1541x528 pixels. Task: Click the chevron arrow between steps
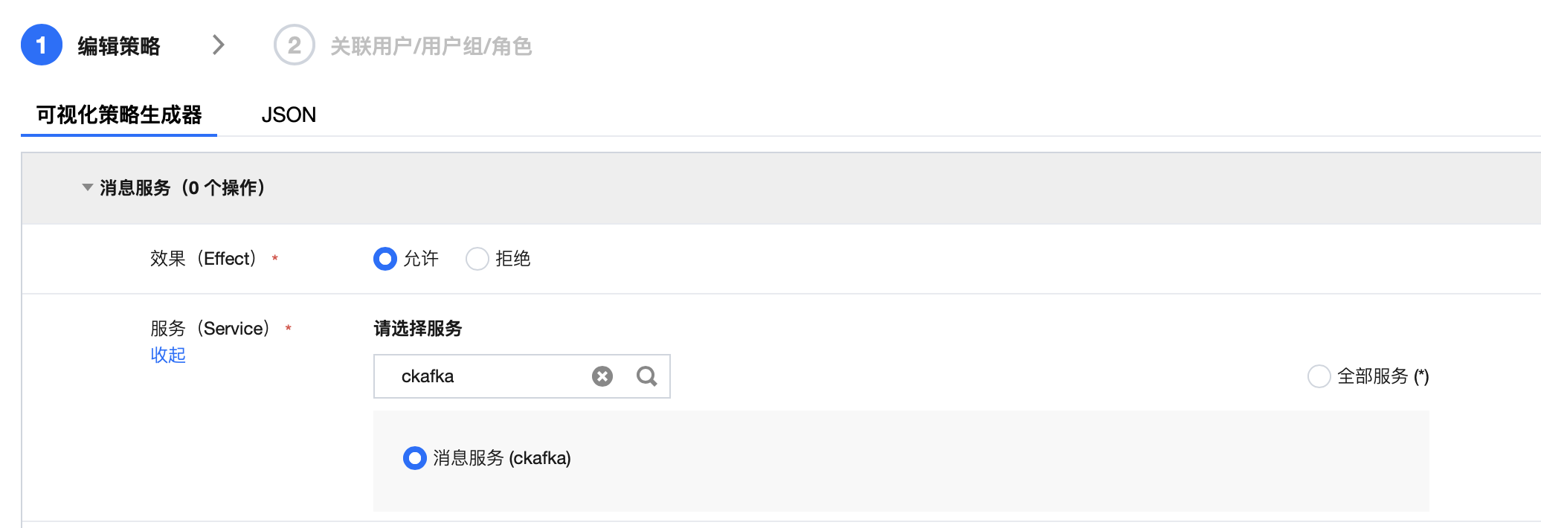point(218,45)
